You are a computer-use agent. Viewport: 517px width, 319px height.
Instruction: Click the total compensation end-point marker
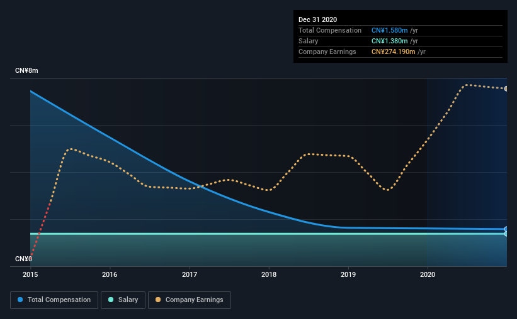pos(506,229)
